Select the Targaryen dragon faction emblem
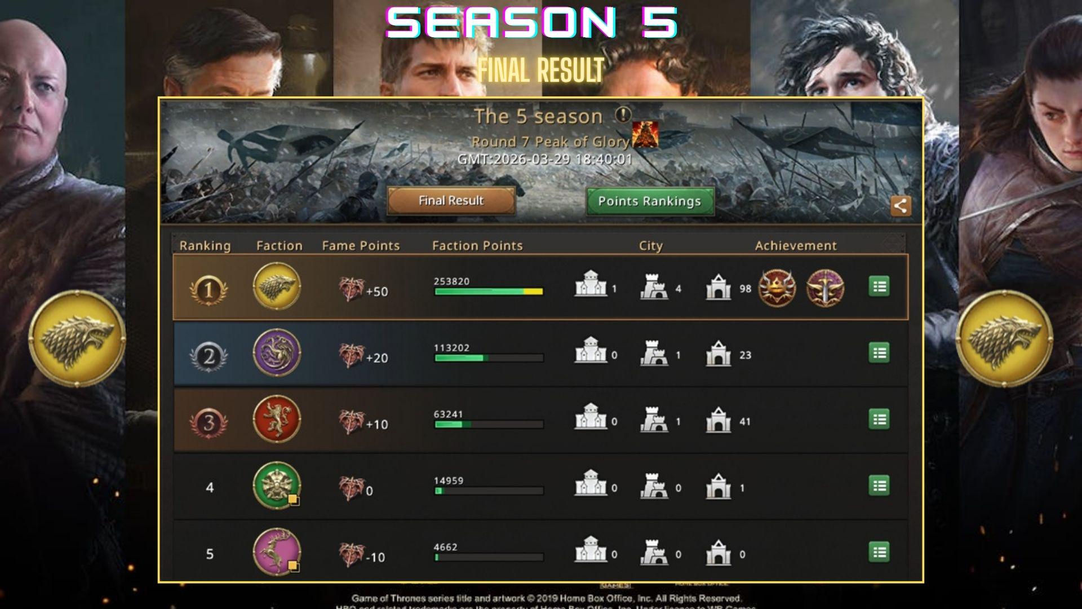 [x=277, y=353]
